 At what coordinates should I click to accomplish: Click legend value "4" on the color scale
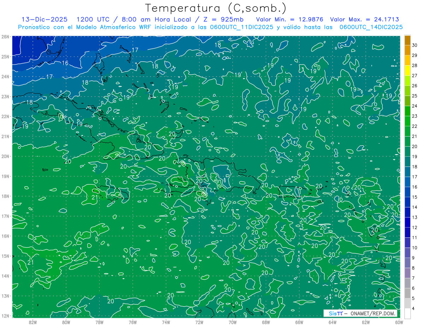(414, 308)
